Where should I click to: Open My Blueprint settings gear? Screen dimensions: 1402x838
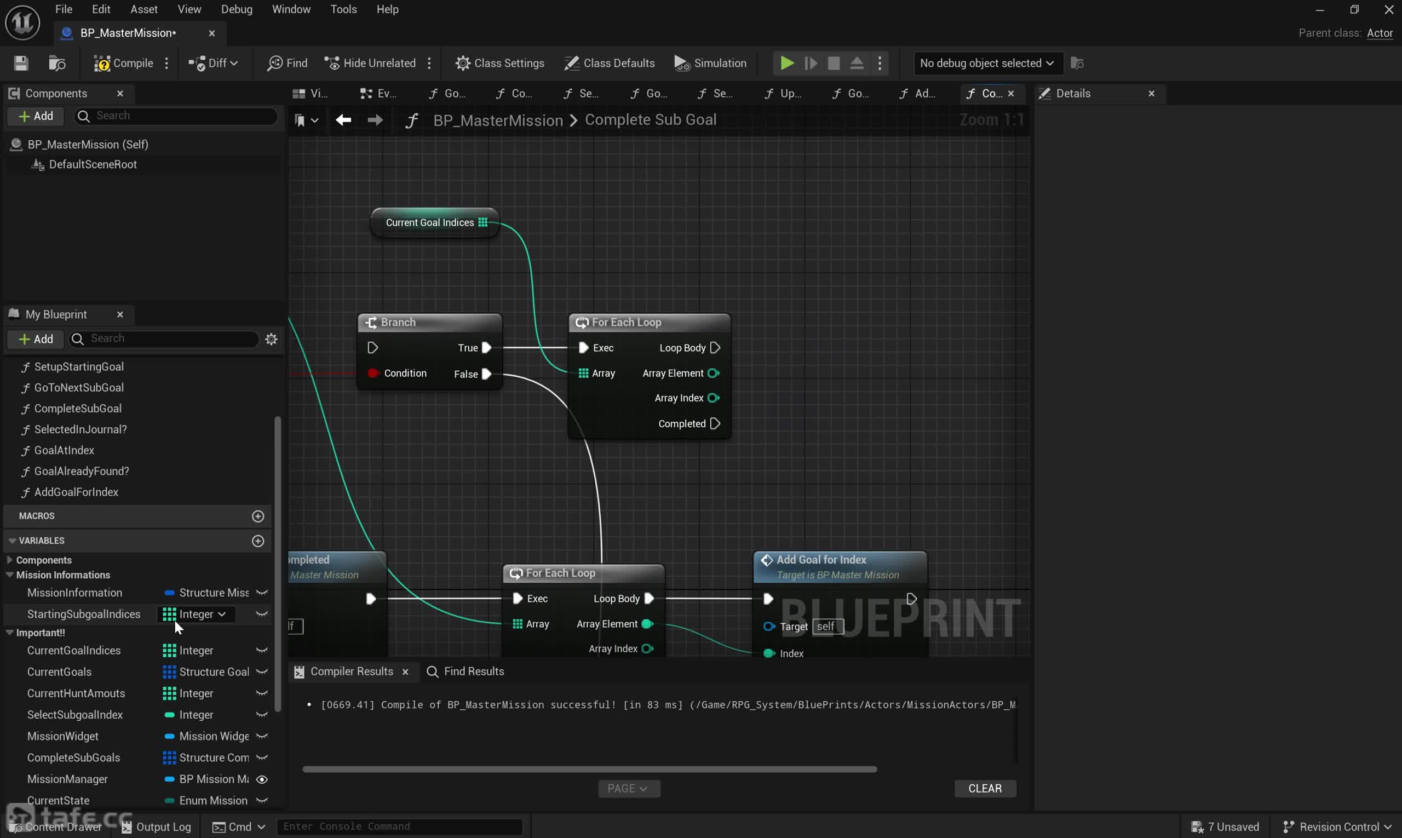(x=272, y=339)
